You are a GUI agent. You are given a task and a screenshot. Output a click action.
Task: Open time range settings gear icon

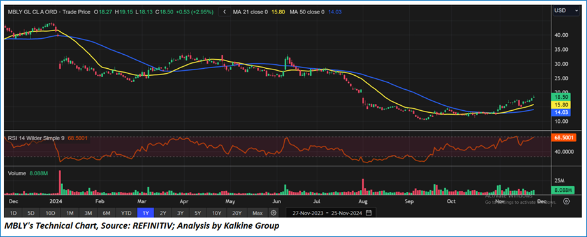pos(273,213)
